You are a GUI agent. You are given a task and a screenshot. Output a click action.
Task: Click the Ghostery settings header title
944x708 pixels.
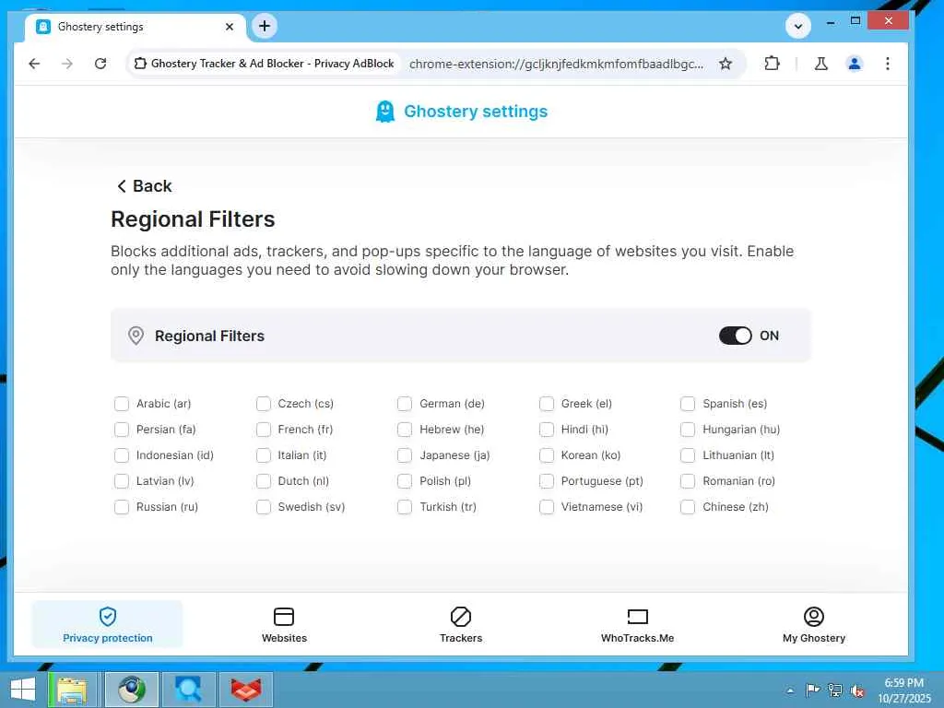click(x=476, y=112)
